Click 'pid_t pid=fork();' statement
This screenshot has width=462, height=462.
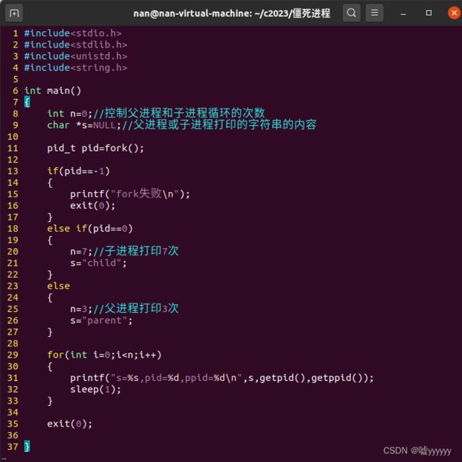[x=96, y=148]
